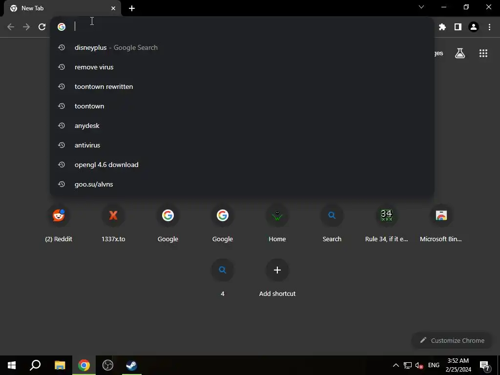
Task: Choose opengl 4.6 download suggestion
Action: (242, 165)
